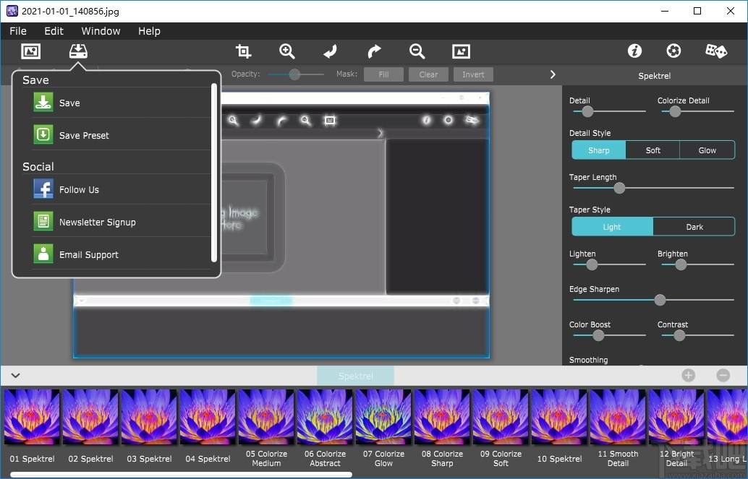748x479 pixels.
Task: Click the zoom in magnifier icon
Action: pos(287,51)
